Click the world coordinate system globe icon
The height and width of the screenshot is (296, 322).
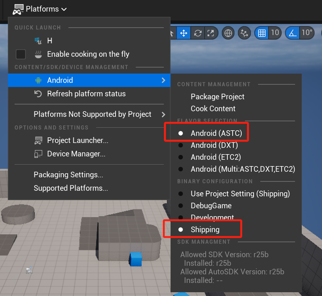tap(228, 33)
